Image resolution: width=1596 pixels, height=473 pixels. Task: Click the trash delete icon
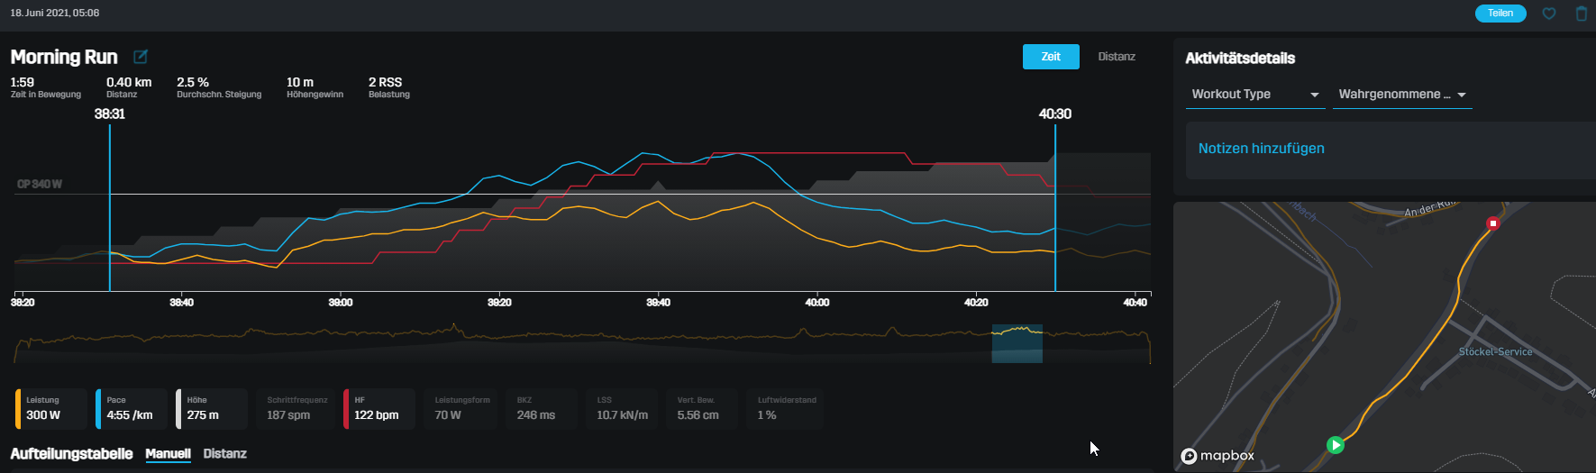pyautogui.click(x=1581, y=14)
